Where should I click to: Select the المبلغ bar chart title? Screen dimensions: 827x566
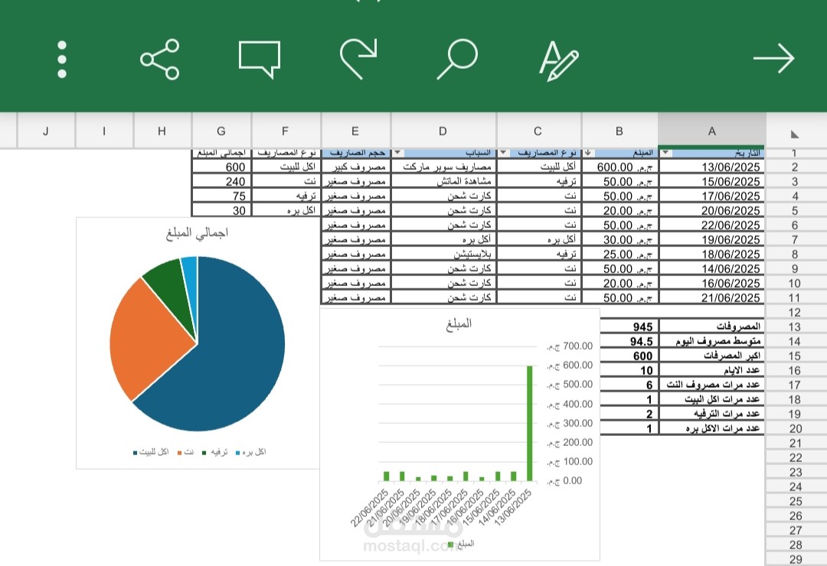[x=459, y=324]
